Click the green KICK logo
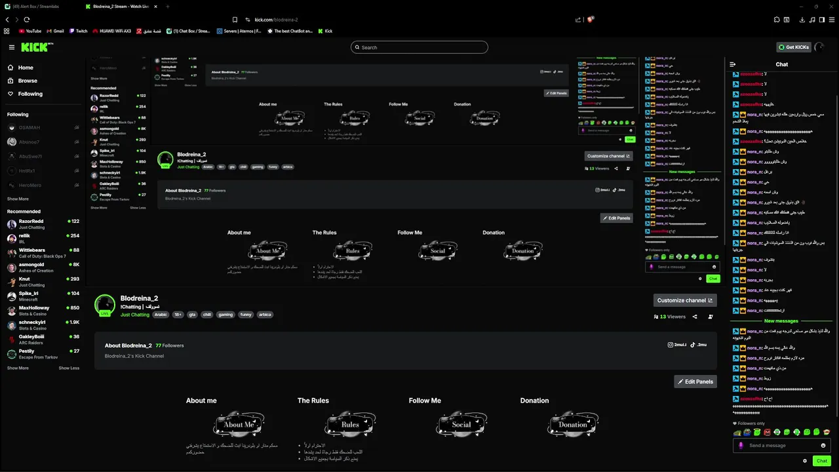This screenshot has width=839, height=472. [36, 47]
